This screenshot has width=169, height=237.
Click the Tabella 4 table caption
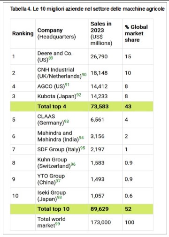click(87, 9)
